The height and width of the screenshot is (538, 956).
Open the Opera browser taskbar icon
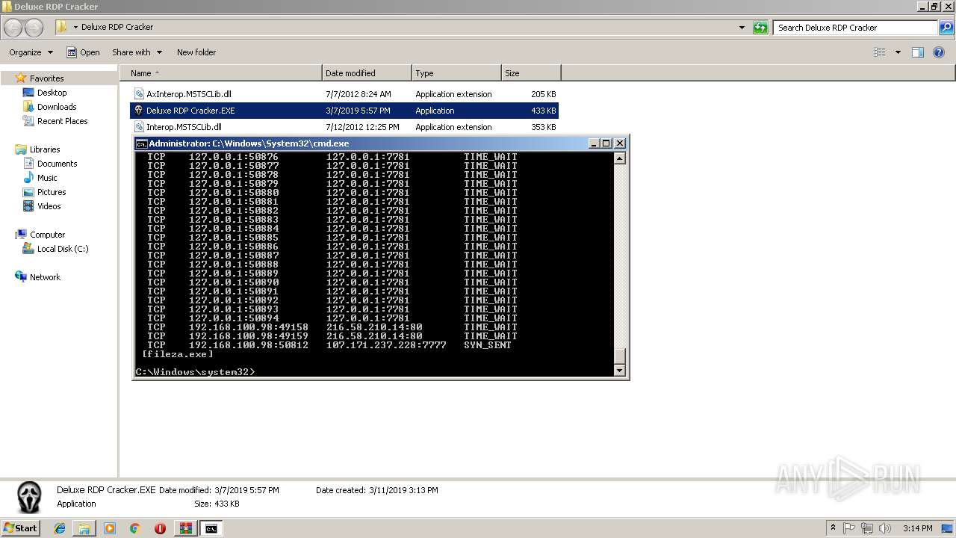[x=160, y=528]
